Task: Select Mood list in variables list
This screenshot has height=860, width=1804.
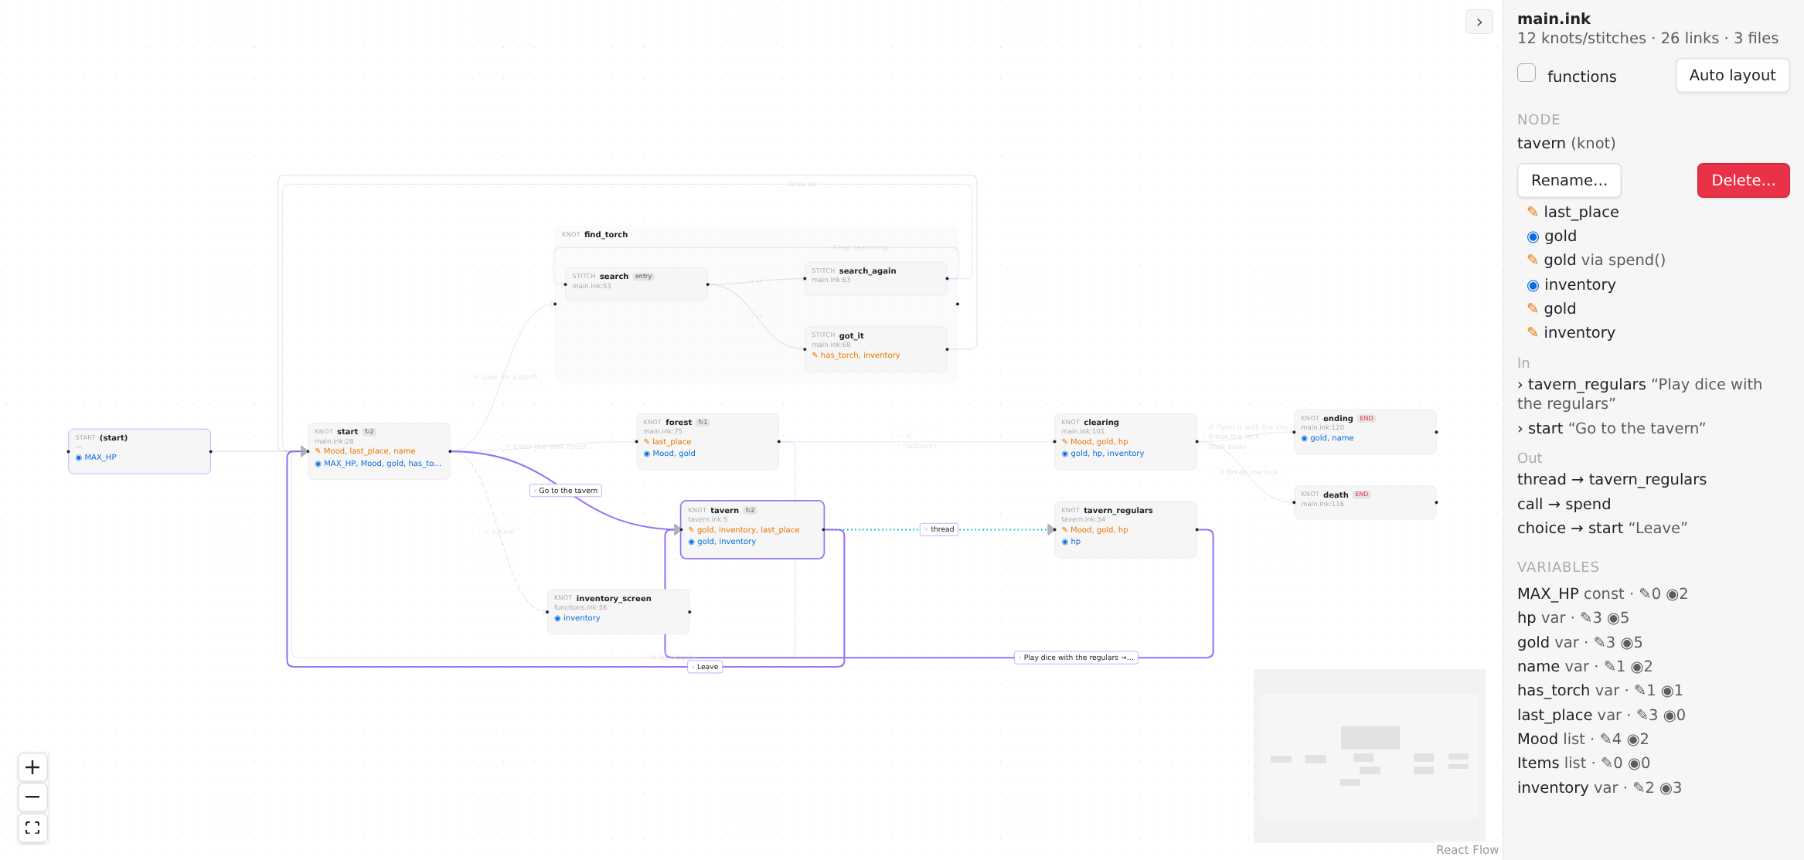Action: point(1583,739)
